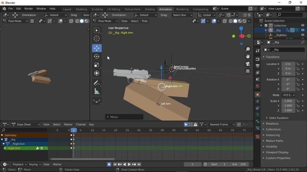The height and width of the screenshot is (172, 307).
Task: Select the Select Box tool icon
Action: click(x=97, y=31)
